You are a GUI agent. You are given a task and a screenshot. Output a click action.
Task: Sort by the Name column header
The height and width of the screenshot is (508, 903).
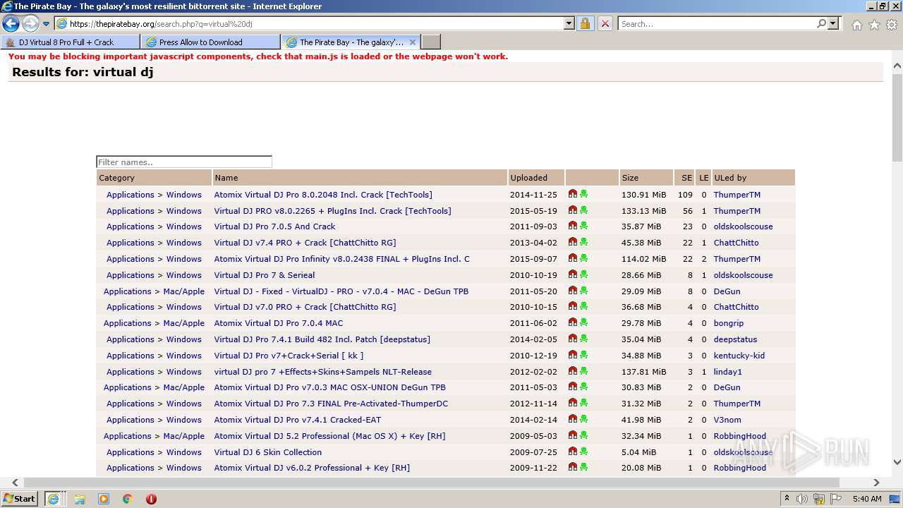[226, 178]
